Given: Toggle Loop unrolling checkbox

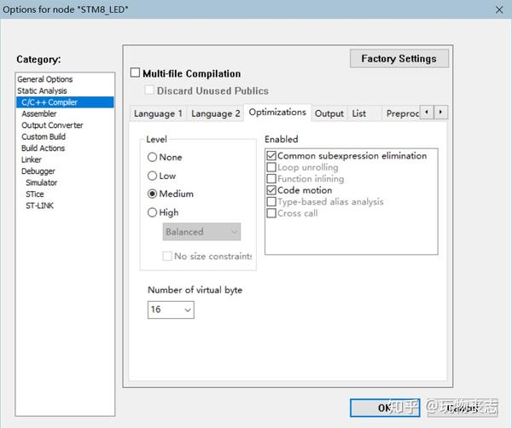Looking at the screenshot, I should coord(271,167).
